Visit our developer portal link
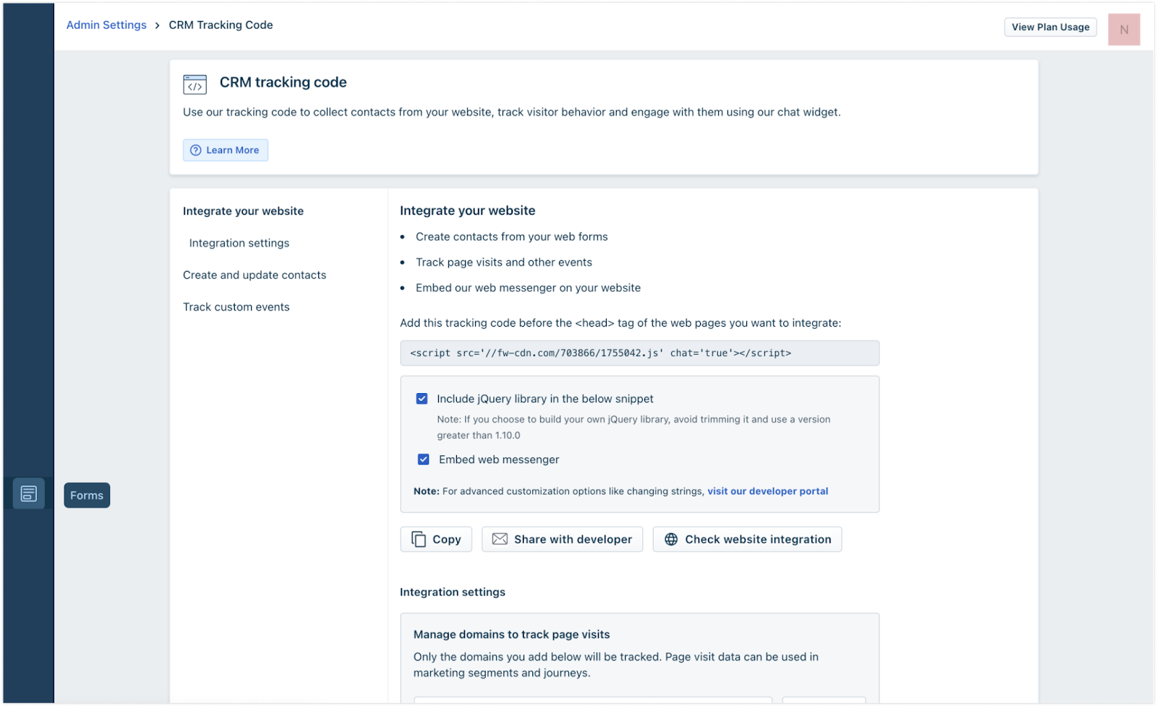The width and height of the screenshot is (1157, 706). pyautogui.click(x=768, y=491)
